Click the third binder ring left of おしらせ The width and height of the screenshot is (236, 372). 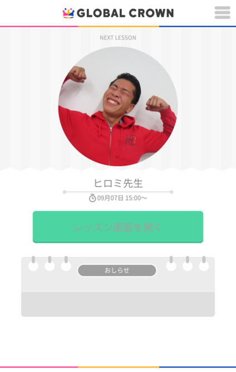(x=66, y=263)
